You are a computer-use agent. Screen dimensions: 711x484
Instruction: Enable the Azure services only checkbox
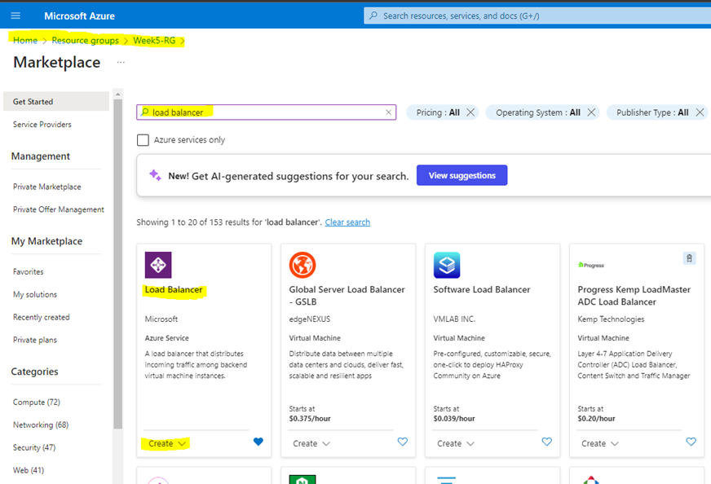(x=143, y=140)
